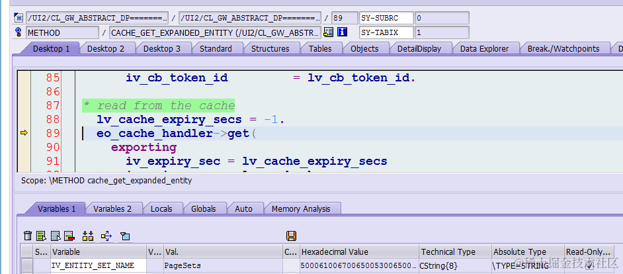The image size is (623, 274).
Task: Open the Locals tab
Action: 161,208
